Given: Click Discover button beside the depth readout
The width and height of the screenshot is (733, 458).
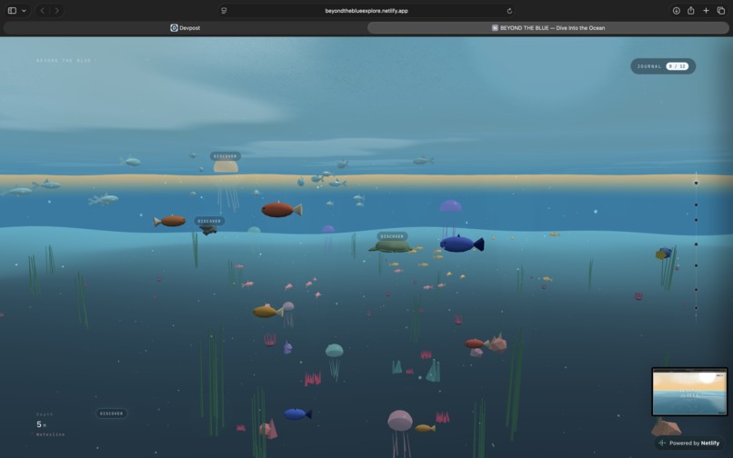Looking at the screenshot, I should 111,413.
